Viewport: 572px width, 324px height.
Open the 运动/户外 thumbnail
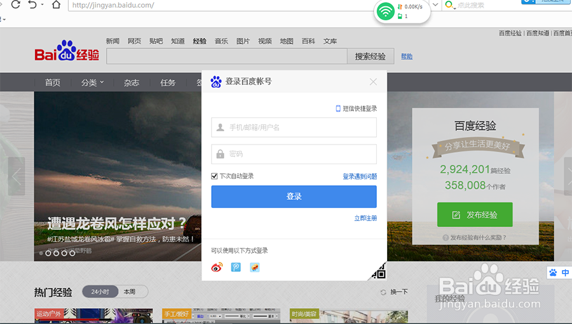click(94, 316)
